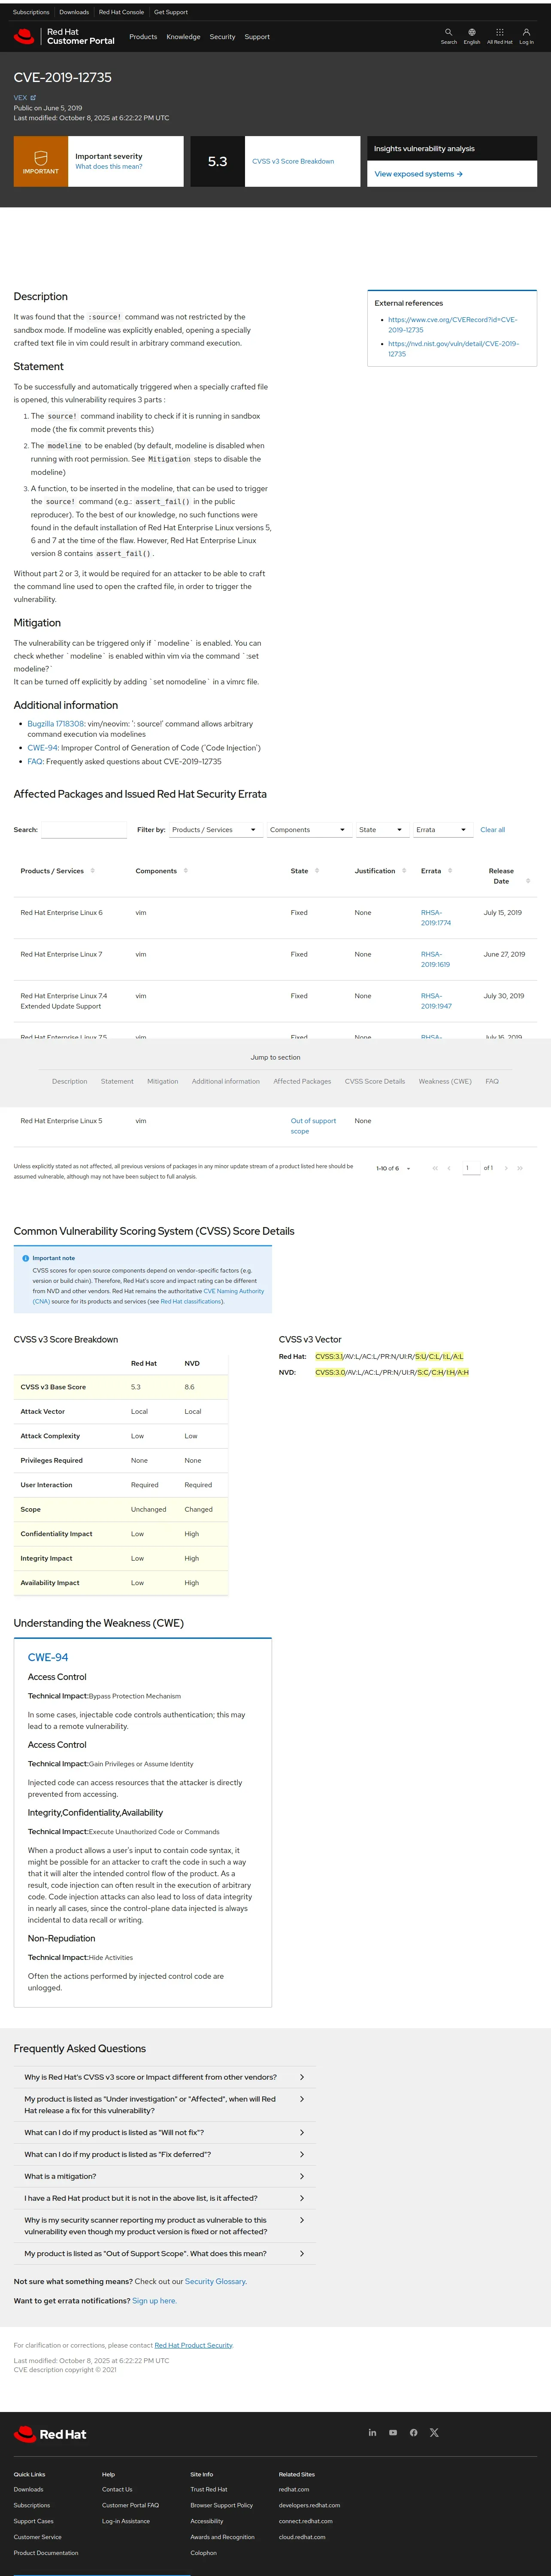Open the Support menu in header
Screen dimensions: 551x2576
257,37
